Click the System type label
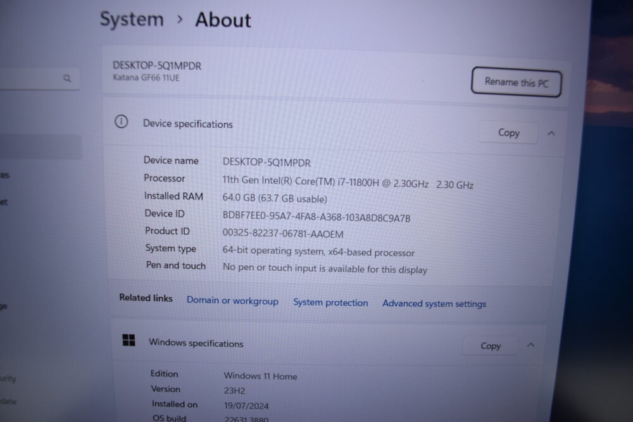633x422 pixels. pos(171,248)
